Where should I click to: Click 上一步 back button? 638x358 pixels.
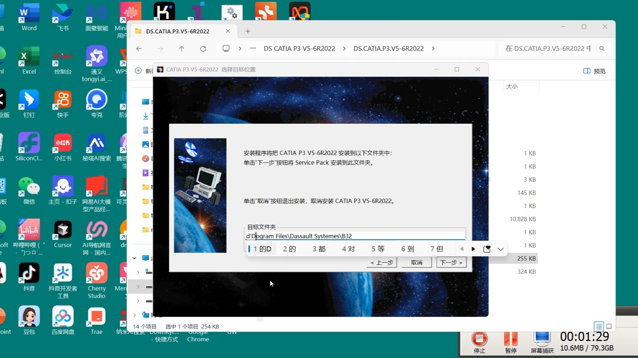pos(382,262)
